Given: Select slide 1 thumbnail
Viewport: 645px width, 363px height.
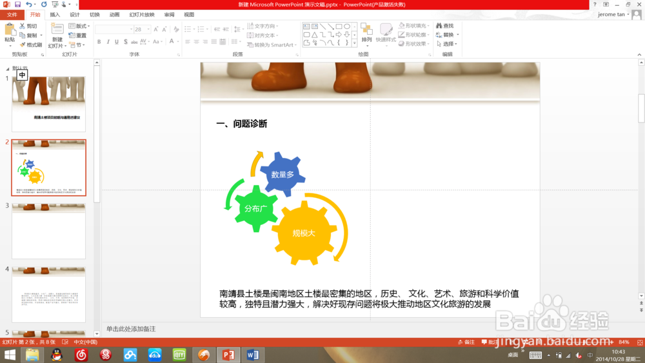Looking at the screenshot, I should coord(48,104).
